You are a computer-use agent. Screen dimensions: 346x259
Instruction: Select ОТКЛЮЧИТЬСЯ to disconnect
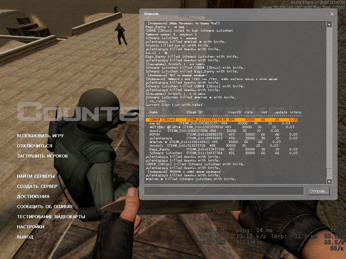35,146
